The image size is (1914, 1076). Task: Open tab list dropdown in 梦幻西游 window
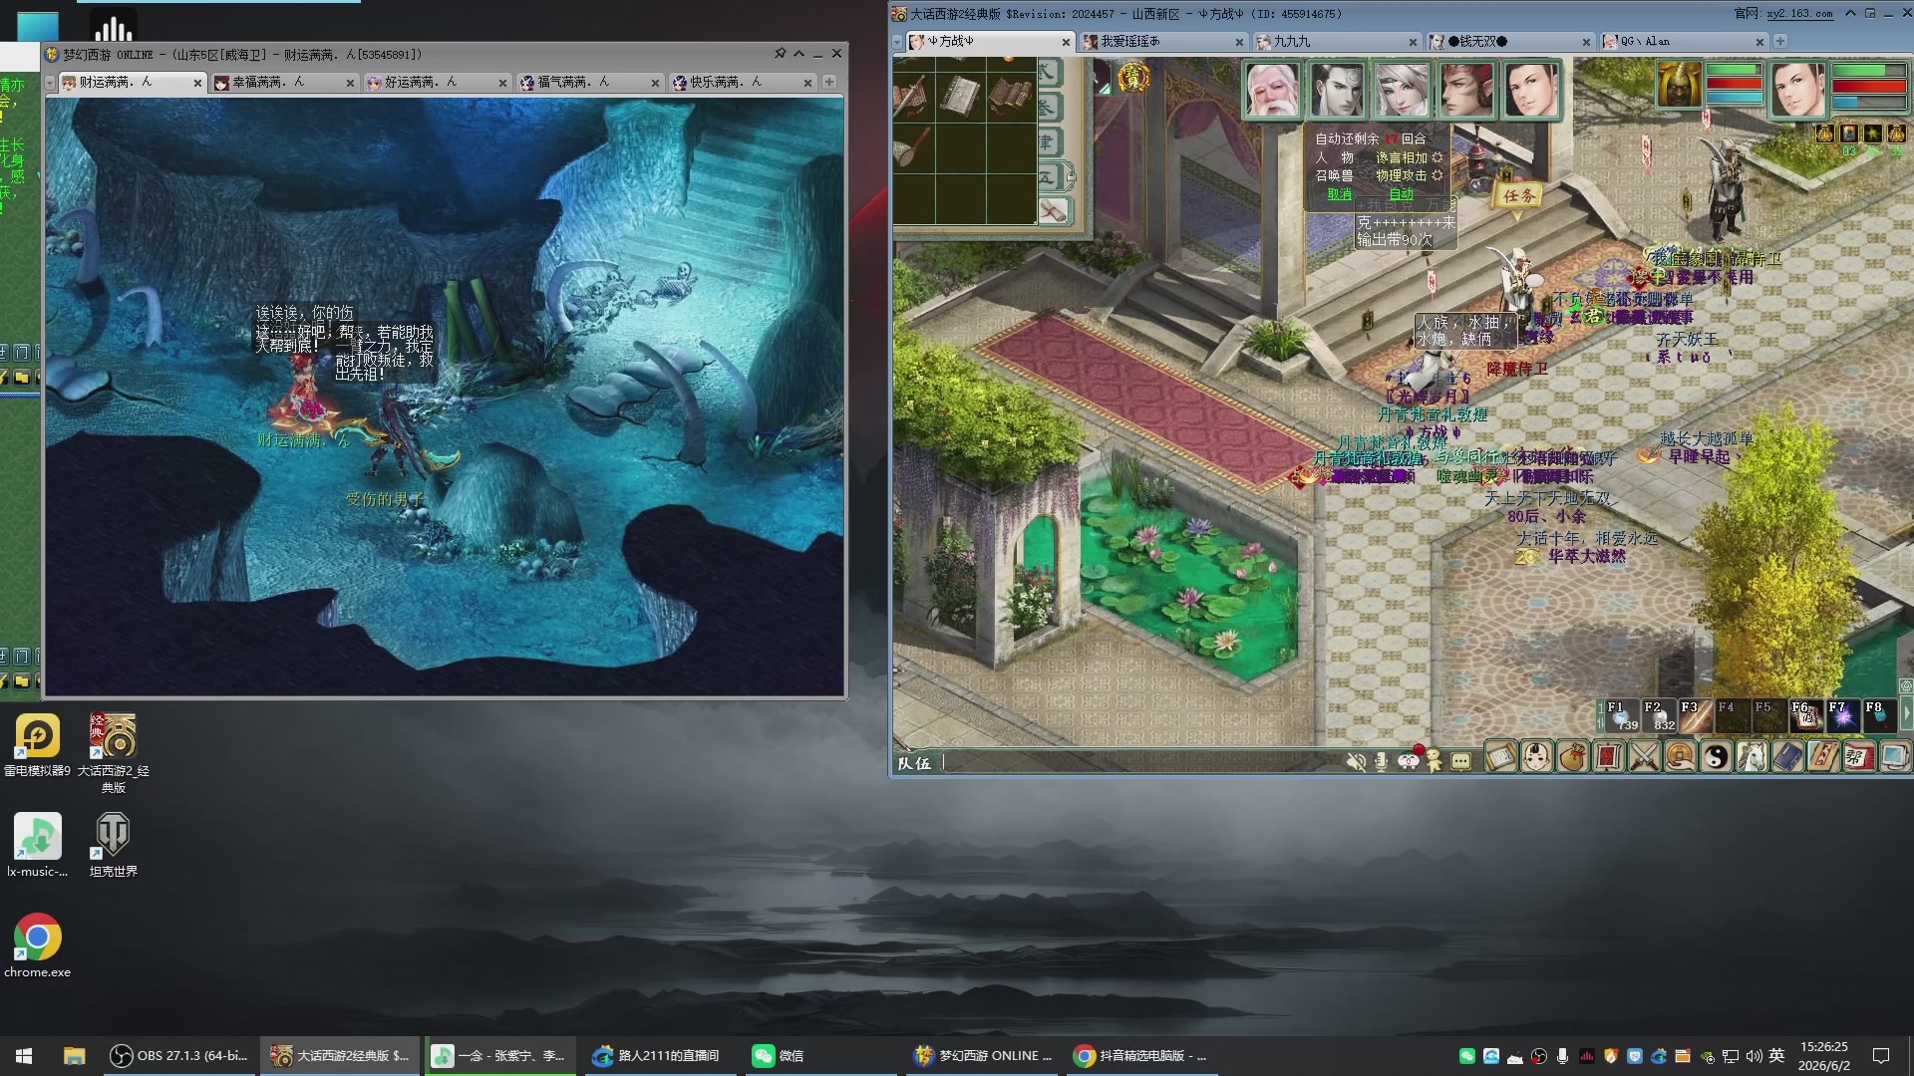[x=50, y=83]
